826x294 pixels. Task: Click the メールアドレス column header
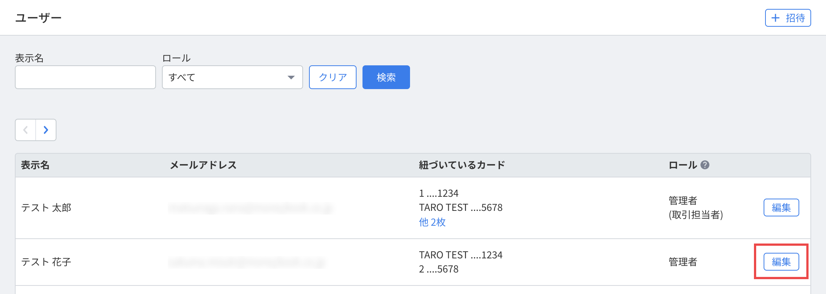tap(203, 165)
